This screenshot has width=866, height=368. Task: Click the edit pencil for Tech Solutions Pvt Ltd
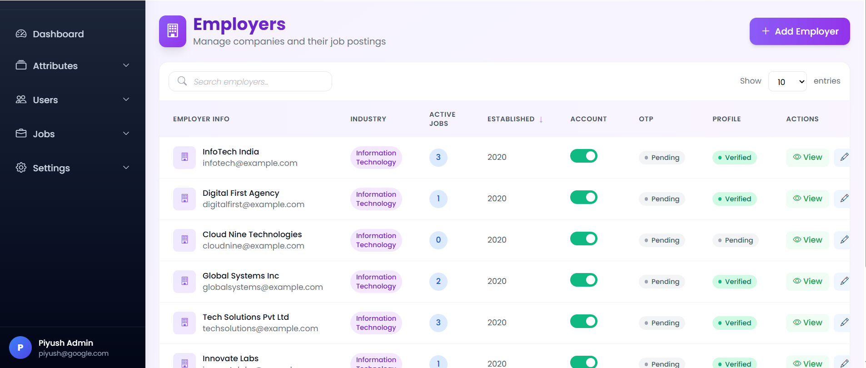tap(844, 323)
